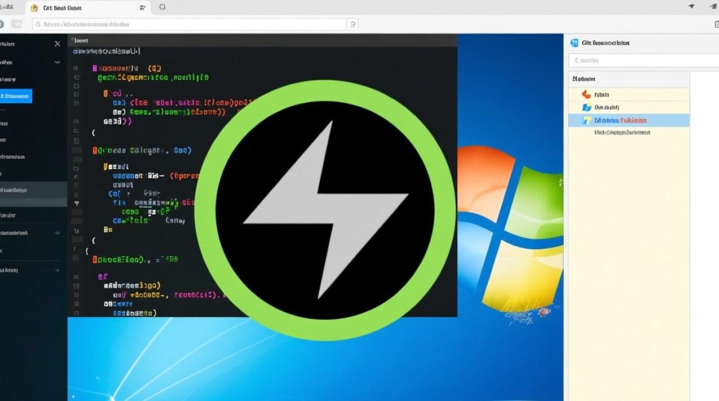Viewport: 719px width, 401px height.
Task: Click the favicon on the Git Bash browser tab
Action: (x=35, y=7)
